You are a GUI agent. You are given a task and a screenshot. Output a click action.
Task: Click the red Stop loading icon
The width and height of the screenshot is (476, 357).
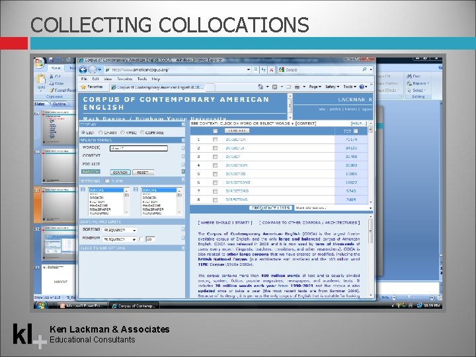point(272,70)
